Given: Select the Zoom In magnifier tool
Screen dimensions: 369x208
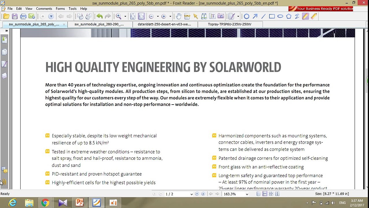Looking at the screenshot, I should tap(119, 16).
